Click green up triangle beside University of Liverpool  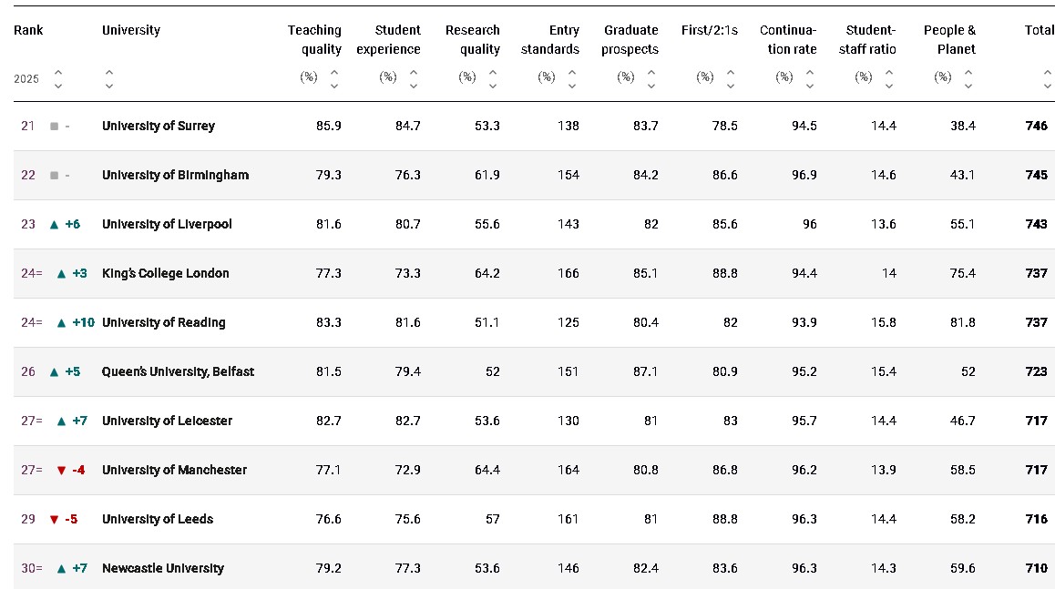pyautogui.click(x=54, y=224)
